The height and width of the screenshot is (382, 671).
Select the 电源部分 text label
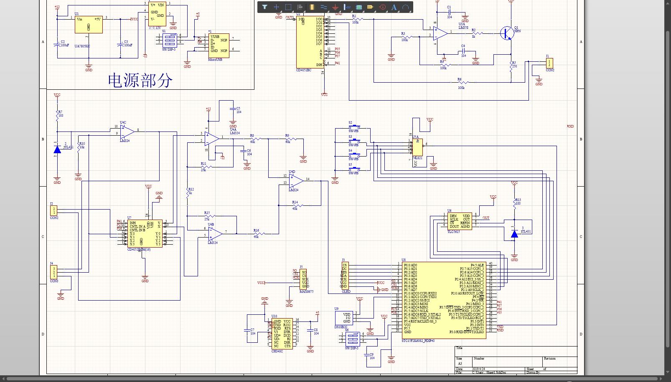[140, 80]
